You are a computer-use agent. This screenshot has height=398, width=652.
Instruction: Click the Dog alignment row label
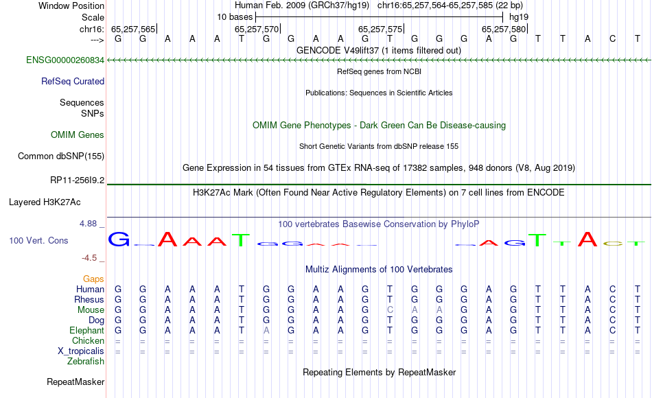[x=96, y=320]
